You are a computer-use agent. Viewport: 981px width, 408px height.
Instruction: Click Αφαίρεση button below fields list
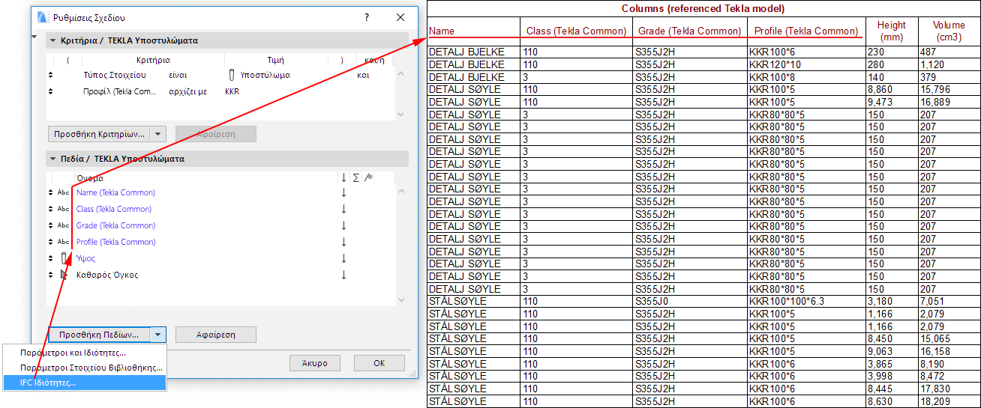(216, 335)
